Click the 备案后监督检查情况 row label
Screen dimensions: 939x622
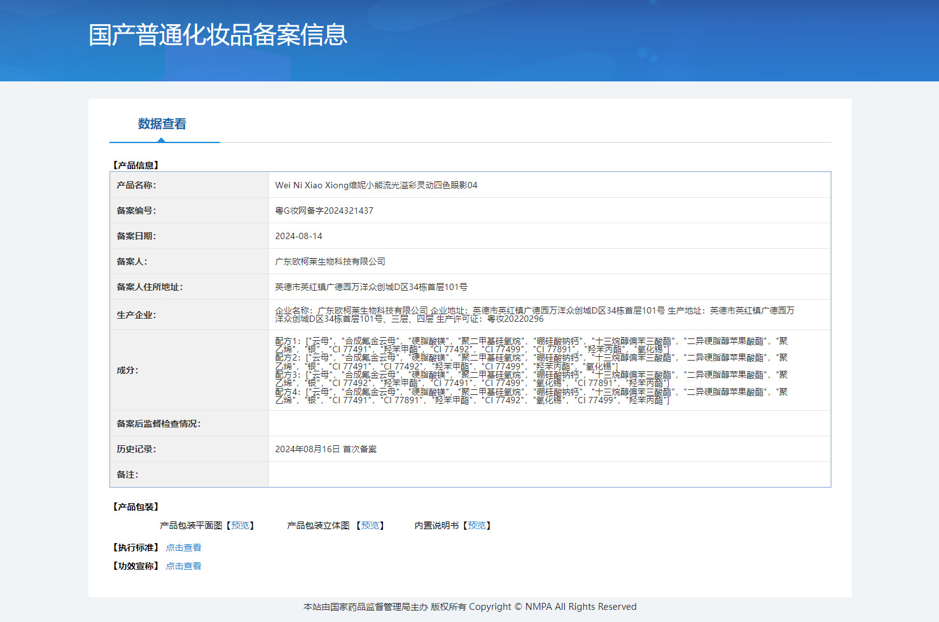click(158, 424)
